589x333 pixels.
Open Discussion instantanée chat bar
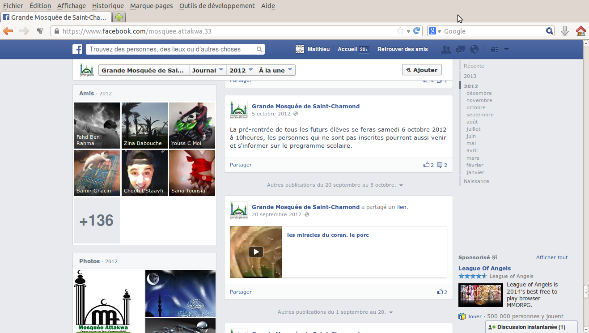point(531,327)
